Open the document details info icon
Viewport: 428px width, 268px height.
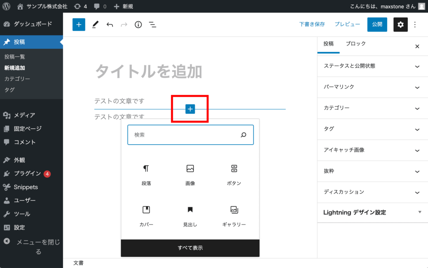pos(138,24)
